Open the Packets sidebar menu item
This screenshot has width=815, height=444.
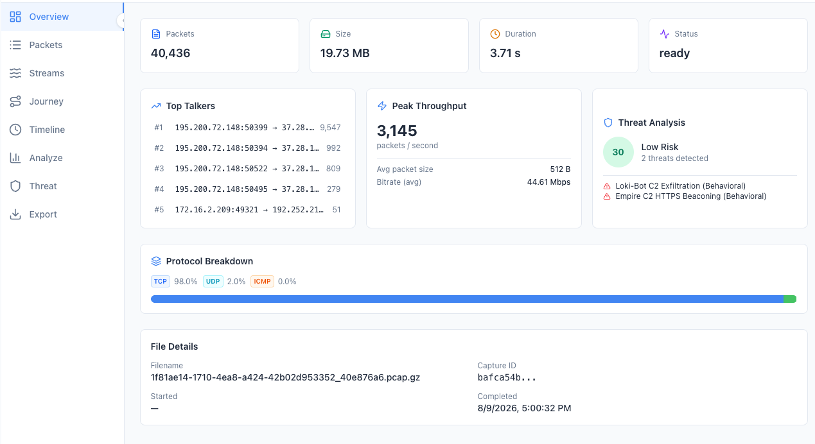tap(62, 45)
